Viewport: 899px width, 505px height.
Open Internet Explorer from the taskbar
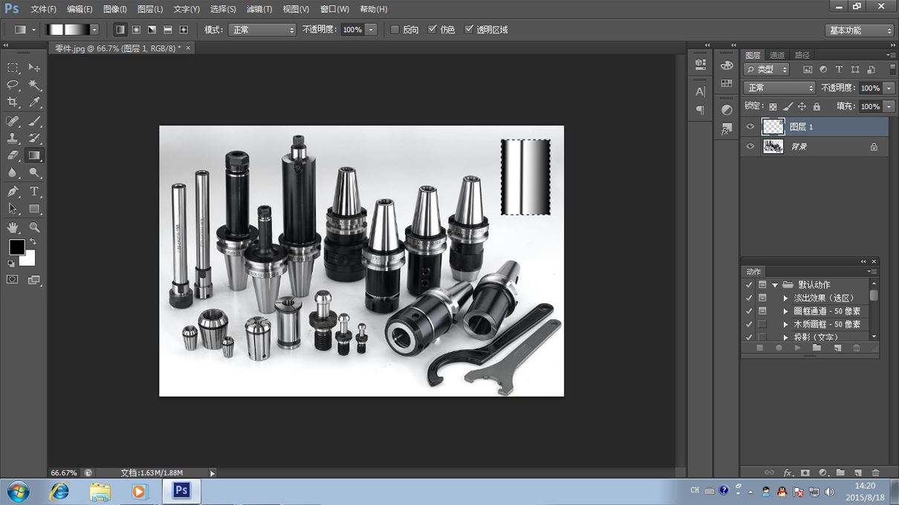(59, 491)
